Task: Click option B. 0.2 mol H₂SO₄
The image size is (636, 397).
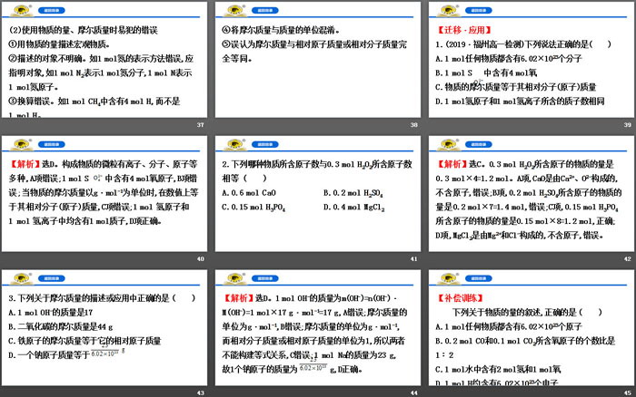Action: (353, 193)
